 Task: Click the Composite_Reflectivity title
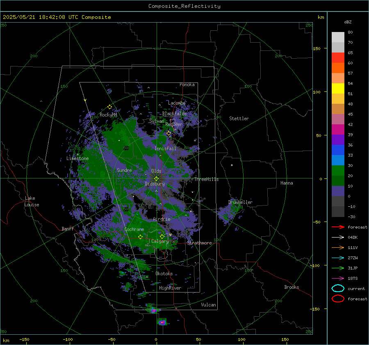click(x=184, y=6)
